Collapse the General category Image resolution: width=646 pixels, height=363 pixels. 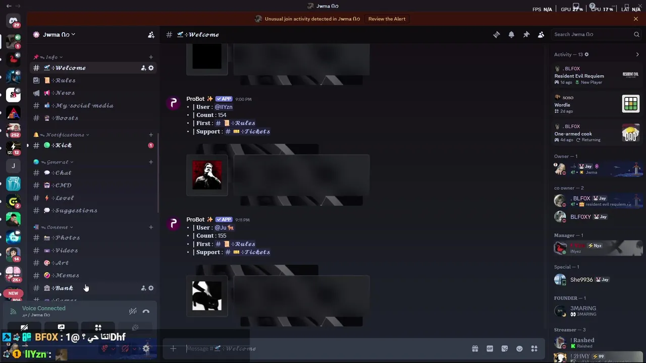(53, 162)
